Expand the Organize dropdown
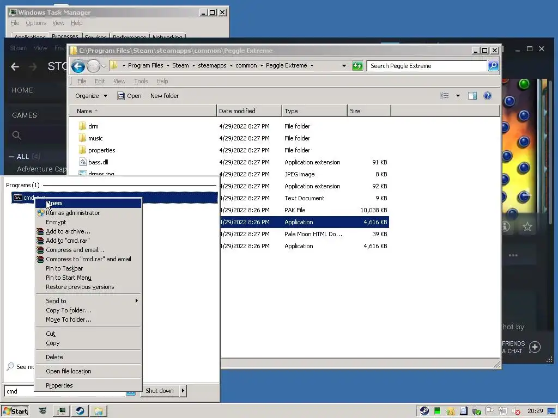Screen dimensions: 558x418 click(x=91, y=96)
